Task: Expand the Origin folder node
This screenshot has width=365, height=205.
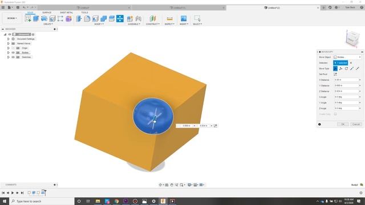Action: [9, 48]
